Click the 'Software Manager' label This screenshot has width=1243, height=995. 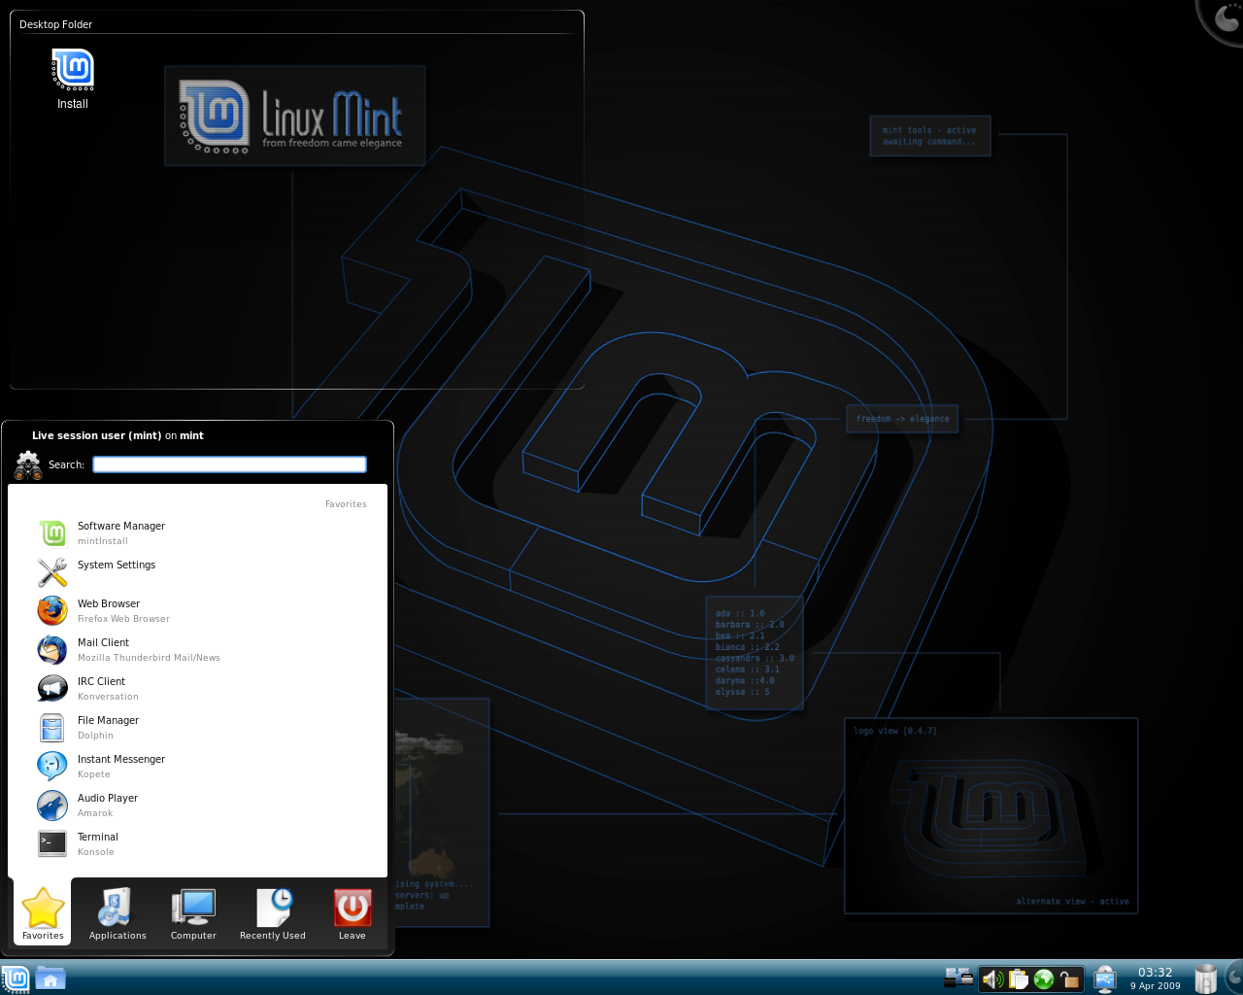pyautogui.click(x=121, y=526)
